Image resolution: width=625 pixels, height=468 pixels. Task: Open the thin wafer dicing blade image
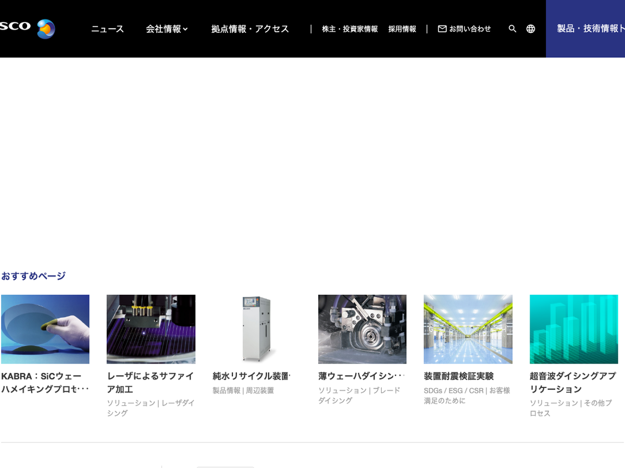[x=362, y=329]
